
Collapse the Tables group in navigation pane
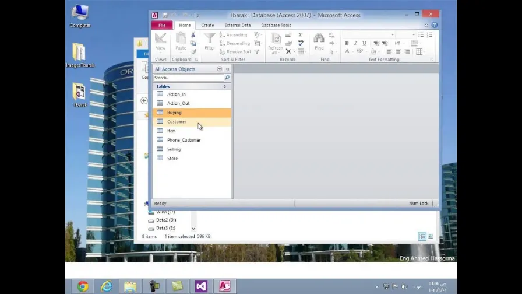tap(225, 86)
